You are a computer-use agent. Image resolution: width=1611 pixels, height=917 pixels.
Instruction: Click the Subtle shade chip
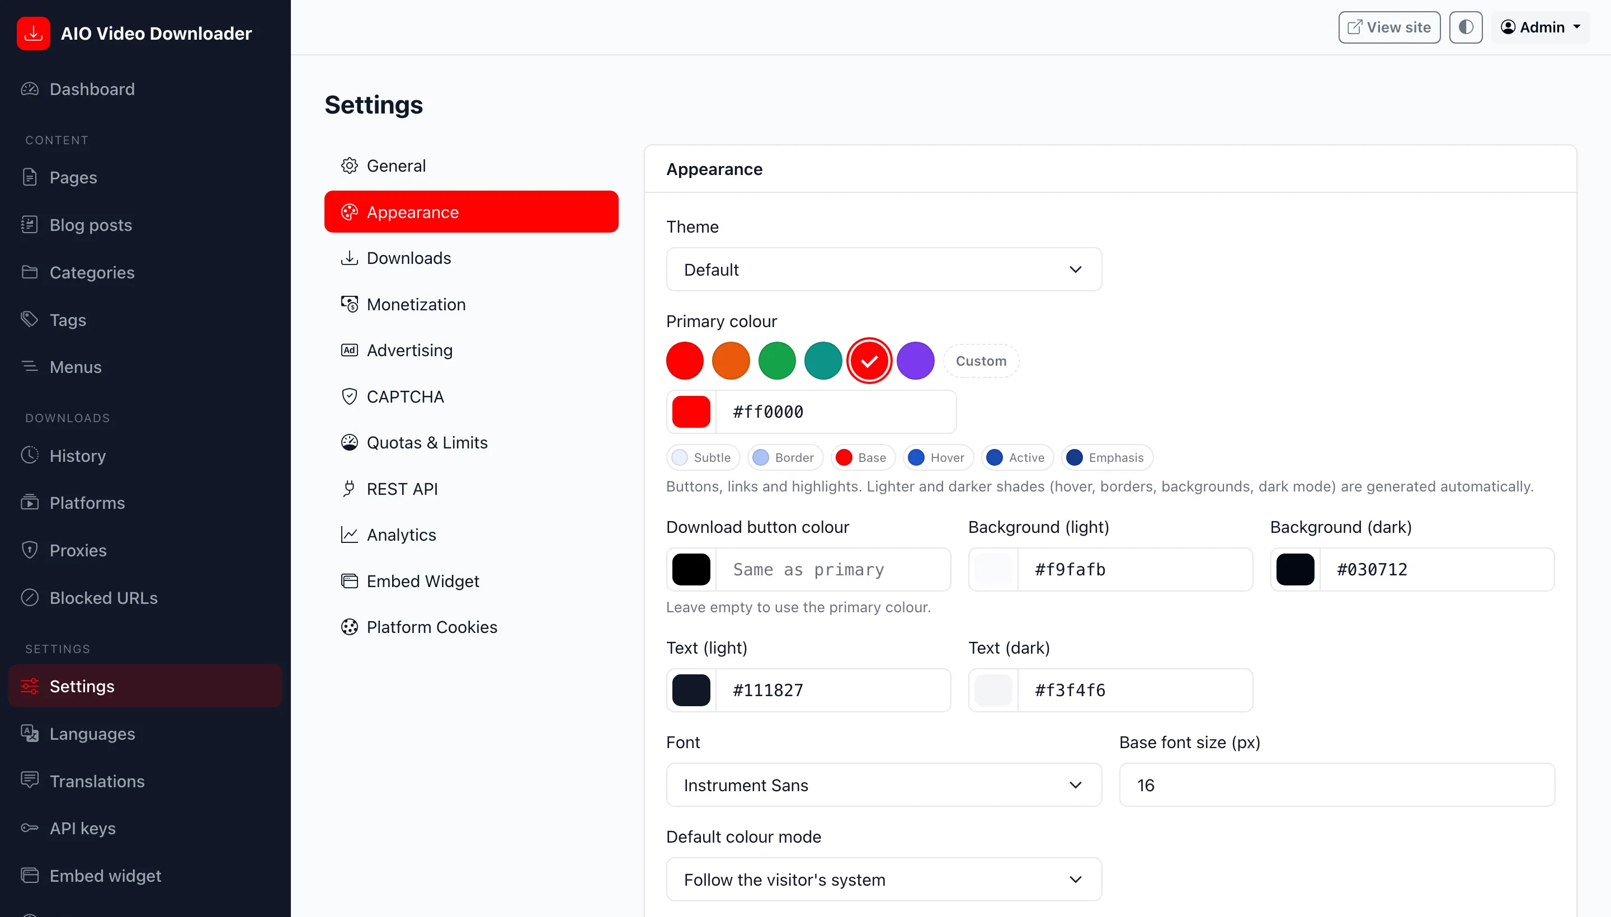point(703,457)
